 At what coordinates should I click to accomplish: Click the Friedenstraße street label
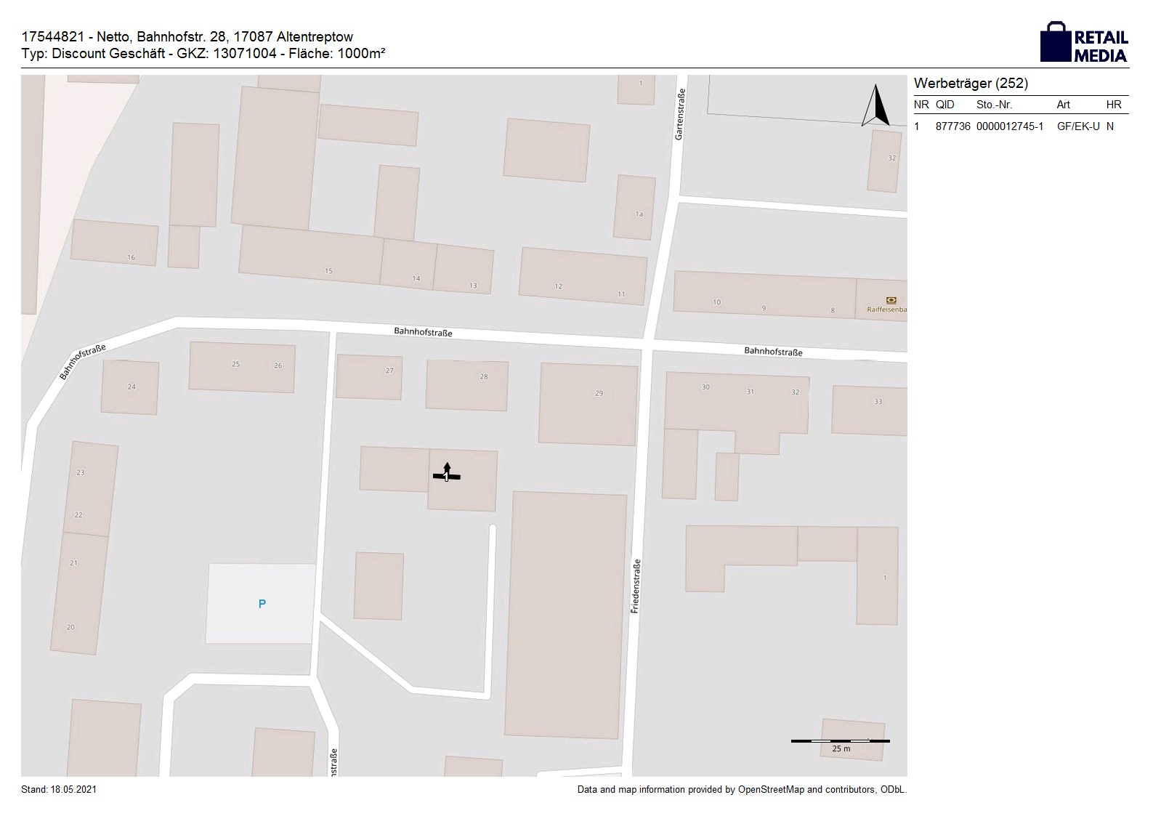coord(636,586)
